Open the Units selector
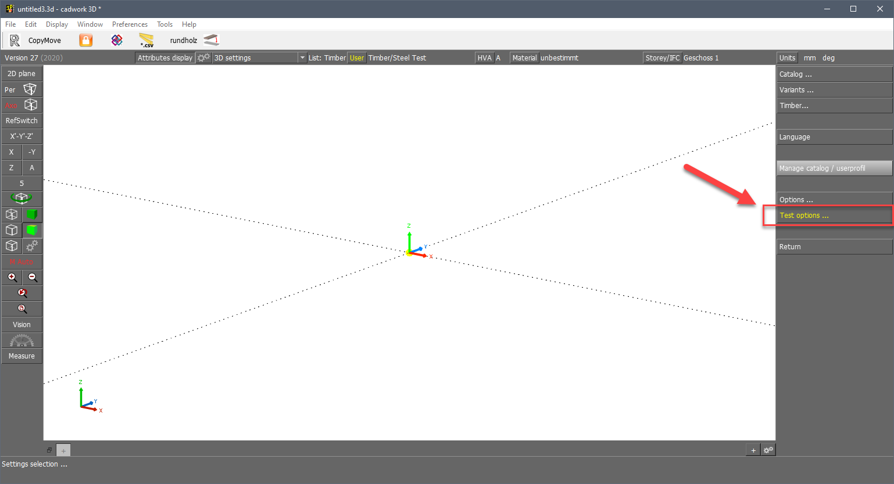 [x=787, y=58]
